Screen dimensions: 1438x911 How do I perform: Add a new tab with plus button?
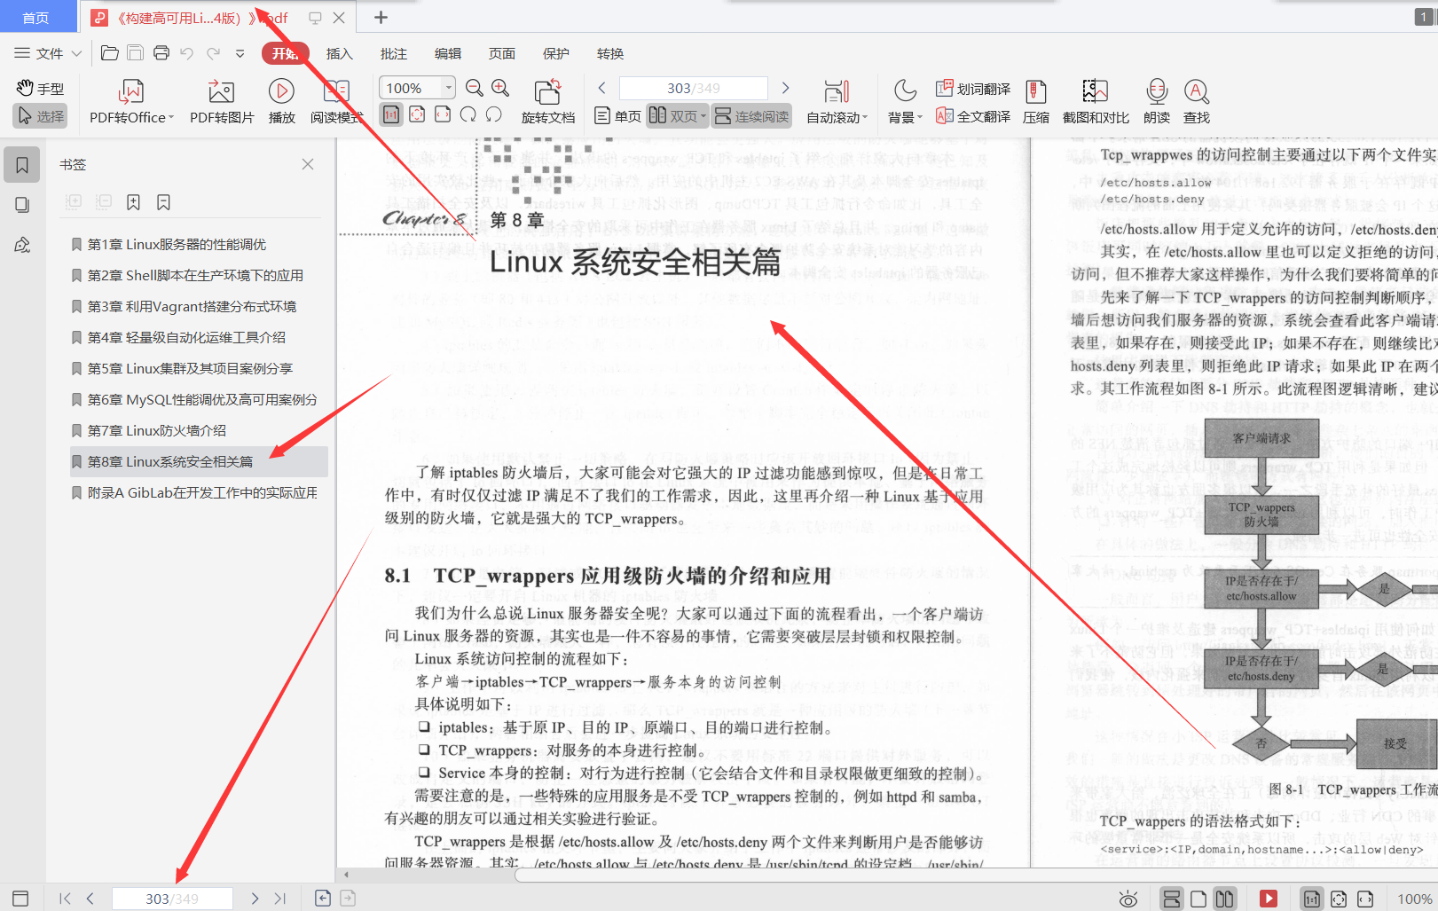pos(381,18)
